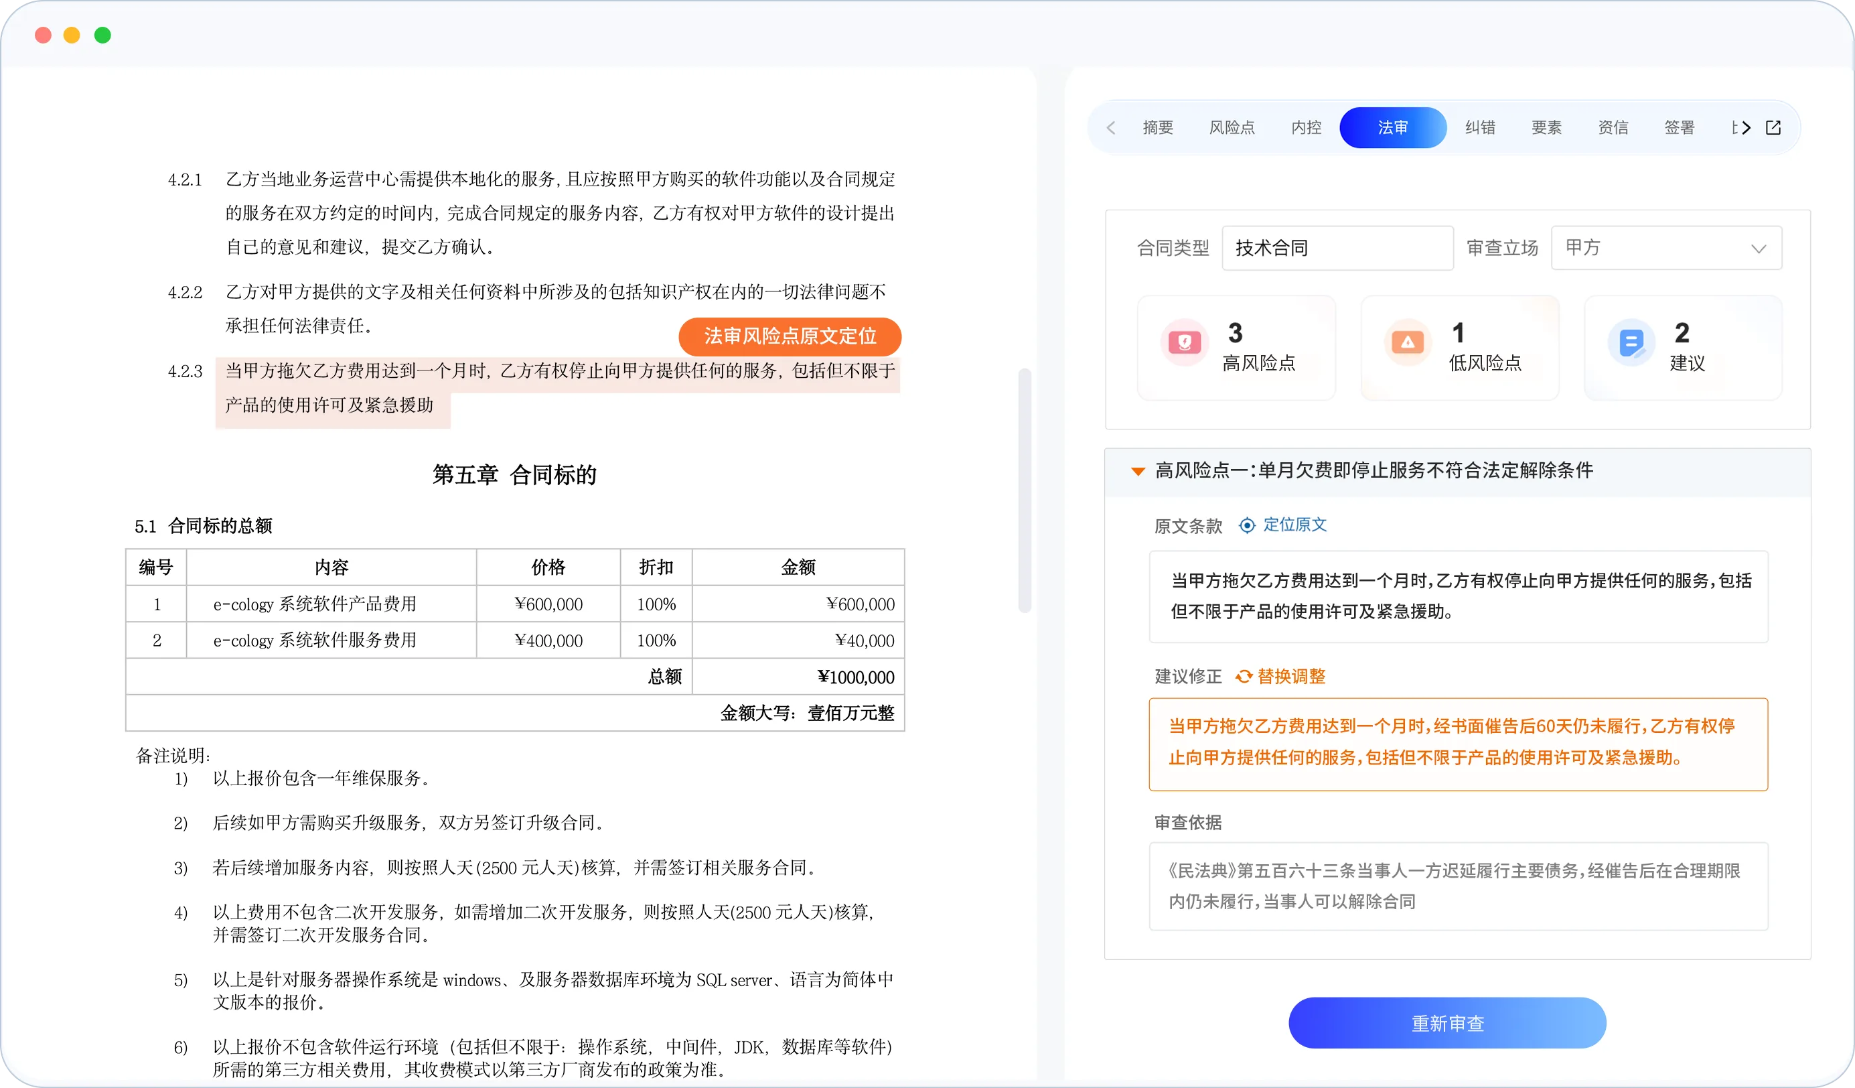Switch to the 风险点 tab
This screenshot has height=1088, width=1855.
1232,128
